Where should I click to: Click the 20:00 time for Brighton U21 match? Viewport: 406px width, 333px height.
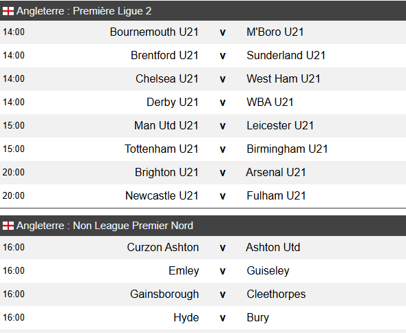(14, 172)
